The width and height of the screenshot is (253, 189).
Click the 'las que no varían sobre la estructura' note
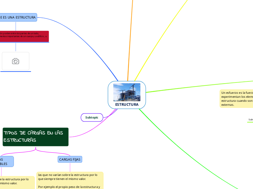pyautogui.click(x=70, y=180)
